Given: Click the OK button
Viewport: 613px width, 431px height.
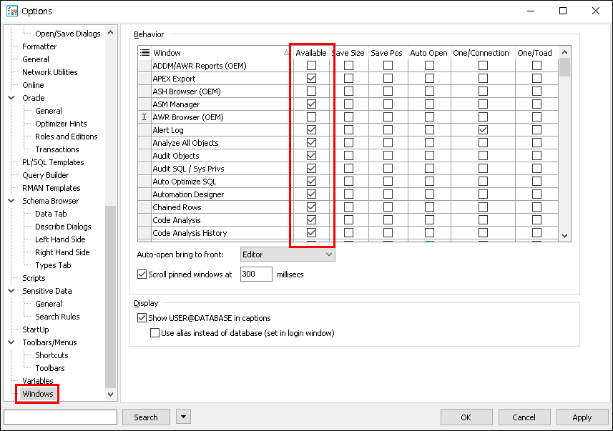Looking at the screenshot, I should pos(466,417).
